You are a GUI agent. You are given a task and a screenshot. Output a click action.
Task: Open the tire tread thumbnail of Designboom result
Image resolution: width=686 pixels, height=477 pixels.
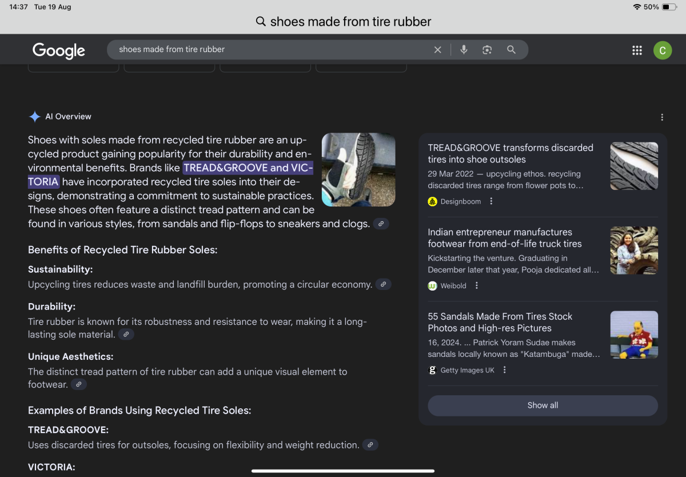(x=634, y=166)
